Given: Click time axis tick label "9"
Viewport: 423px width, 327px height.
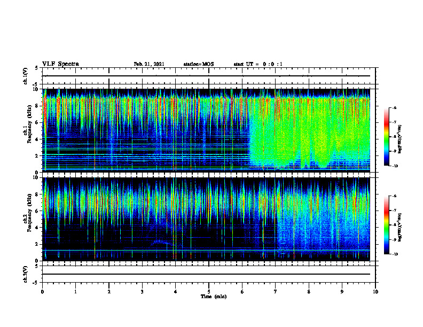Looking at the screenshot, I should (x=342, y=292).
